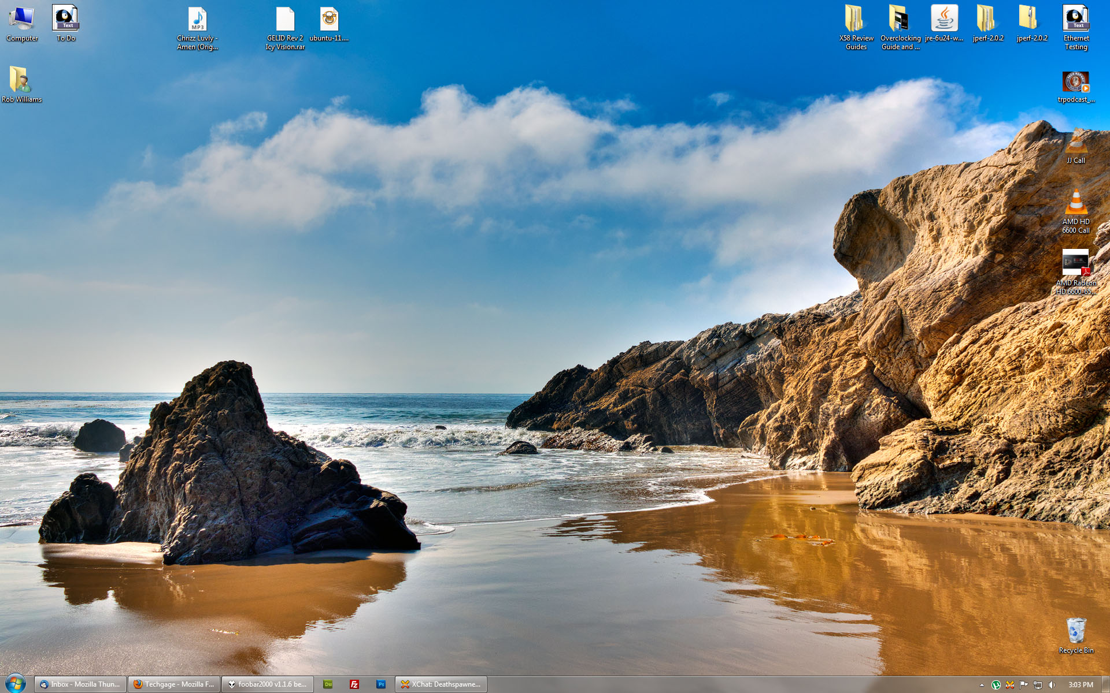Open the X58 Review Guides folder
Viewport: 1110px width, 693px height.
click(x=856, y=20)
